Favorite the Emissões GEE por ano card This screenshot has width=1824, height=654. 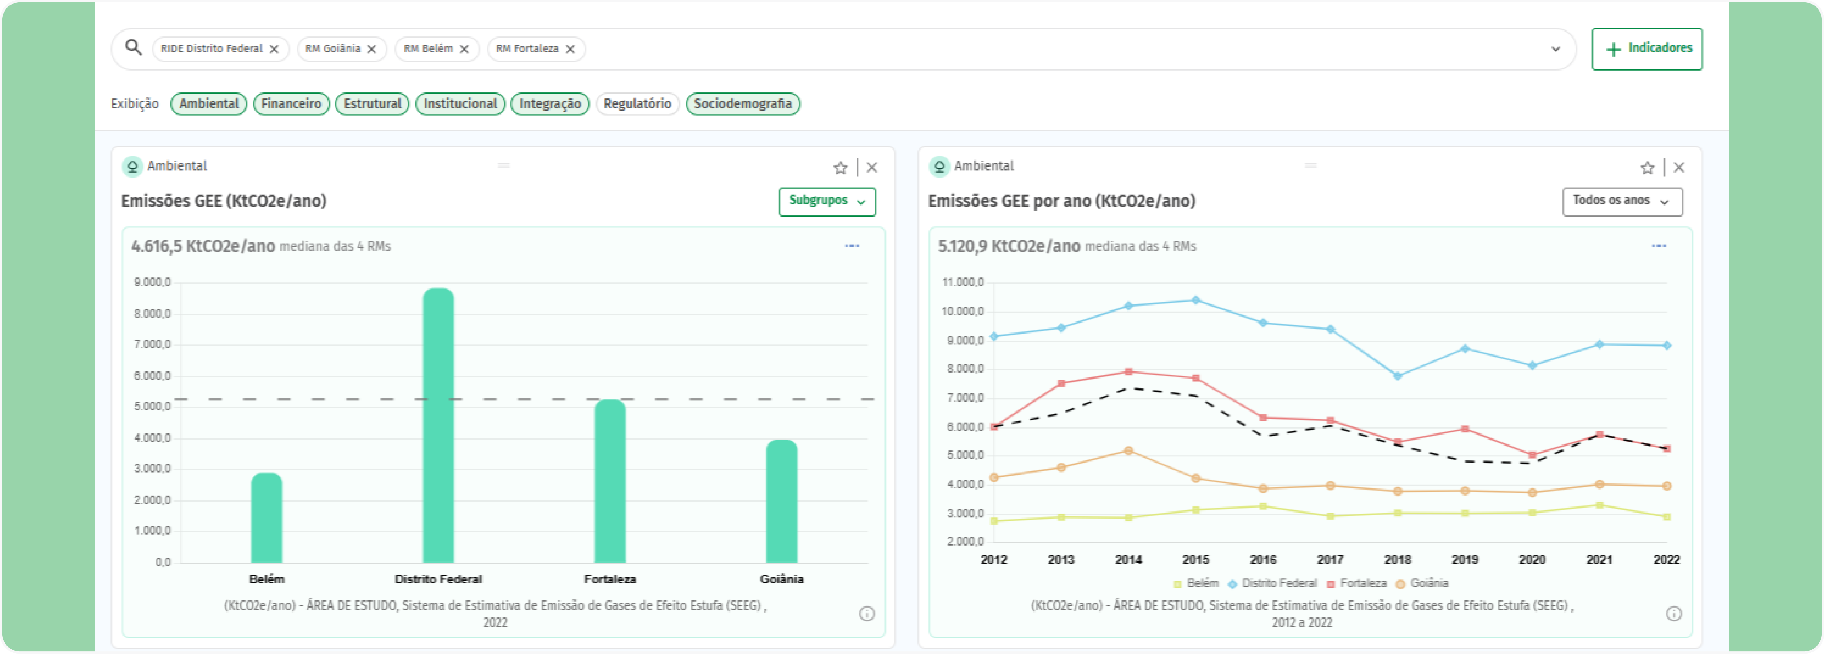point(1648,168)
